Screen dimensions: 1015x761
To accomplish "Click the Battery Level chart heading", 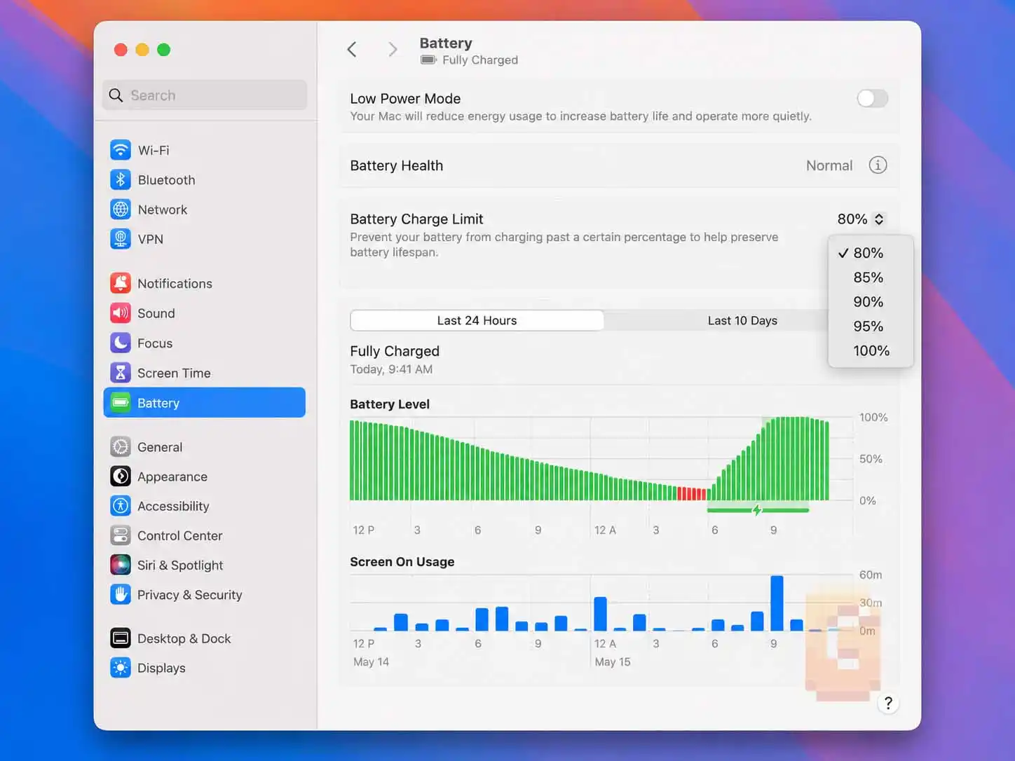I will (390, 404).
